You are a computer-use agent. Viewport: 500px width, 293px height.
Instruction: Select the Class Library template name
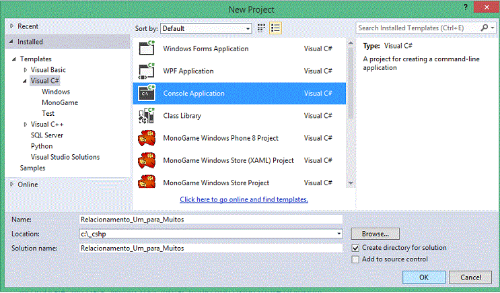click(x=182, y=116)
